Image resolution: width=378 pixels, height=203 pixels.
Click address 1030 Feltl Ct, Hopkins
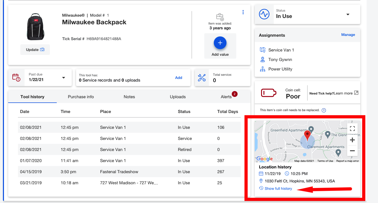coord(300,181)
